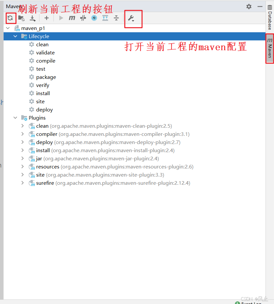Click Download Sources and Documentation icon

33,18
